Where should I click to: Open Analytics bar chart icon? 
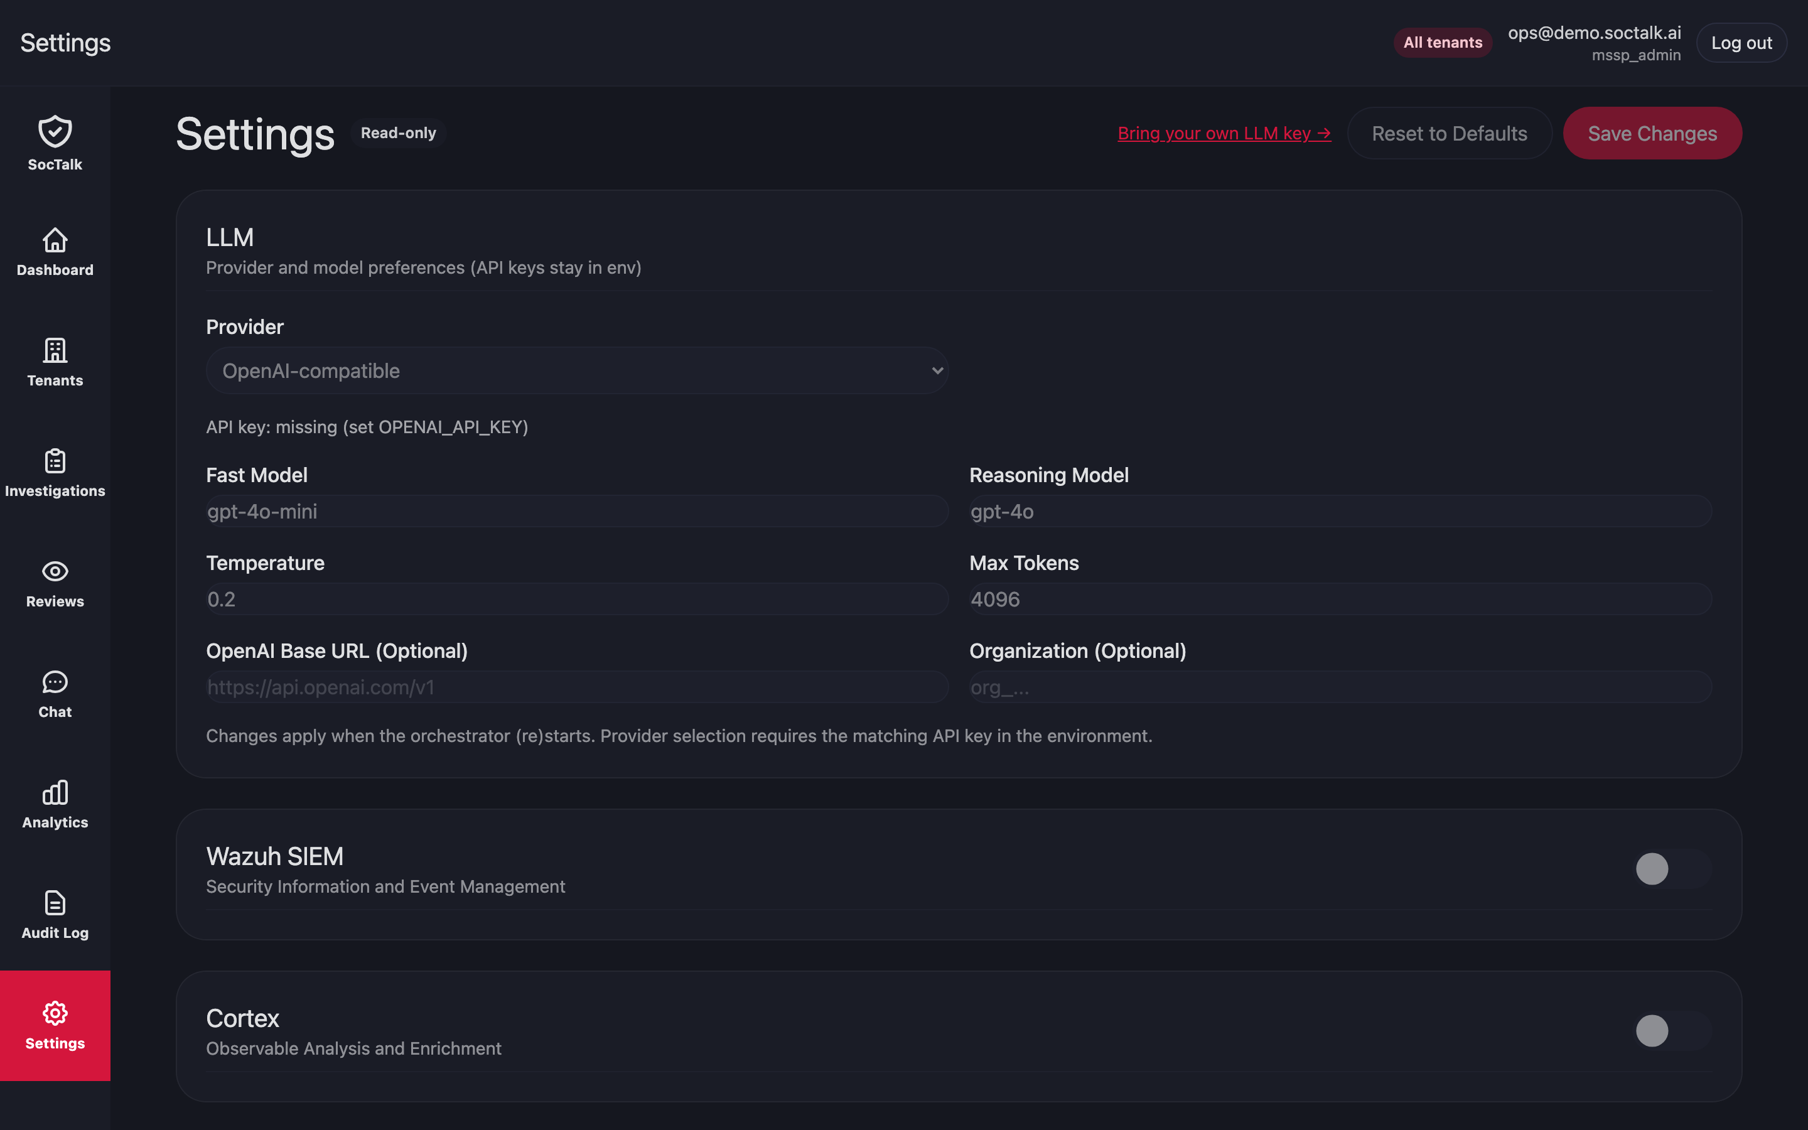(55, 793)
